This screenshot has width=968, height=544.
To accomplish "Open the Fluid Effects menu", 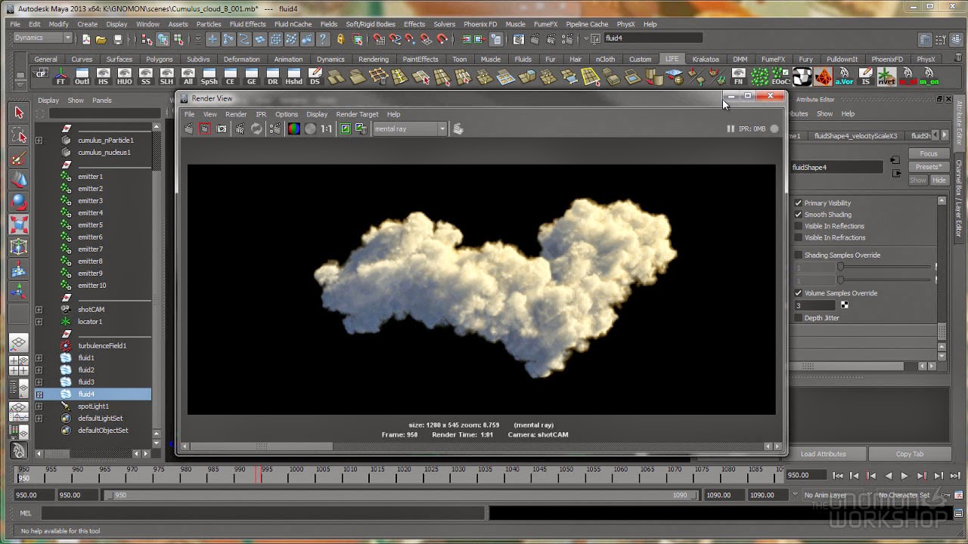I will click(247, 23).
